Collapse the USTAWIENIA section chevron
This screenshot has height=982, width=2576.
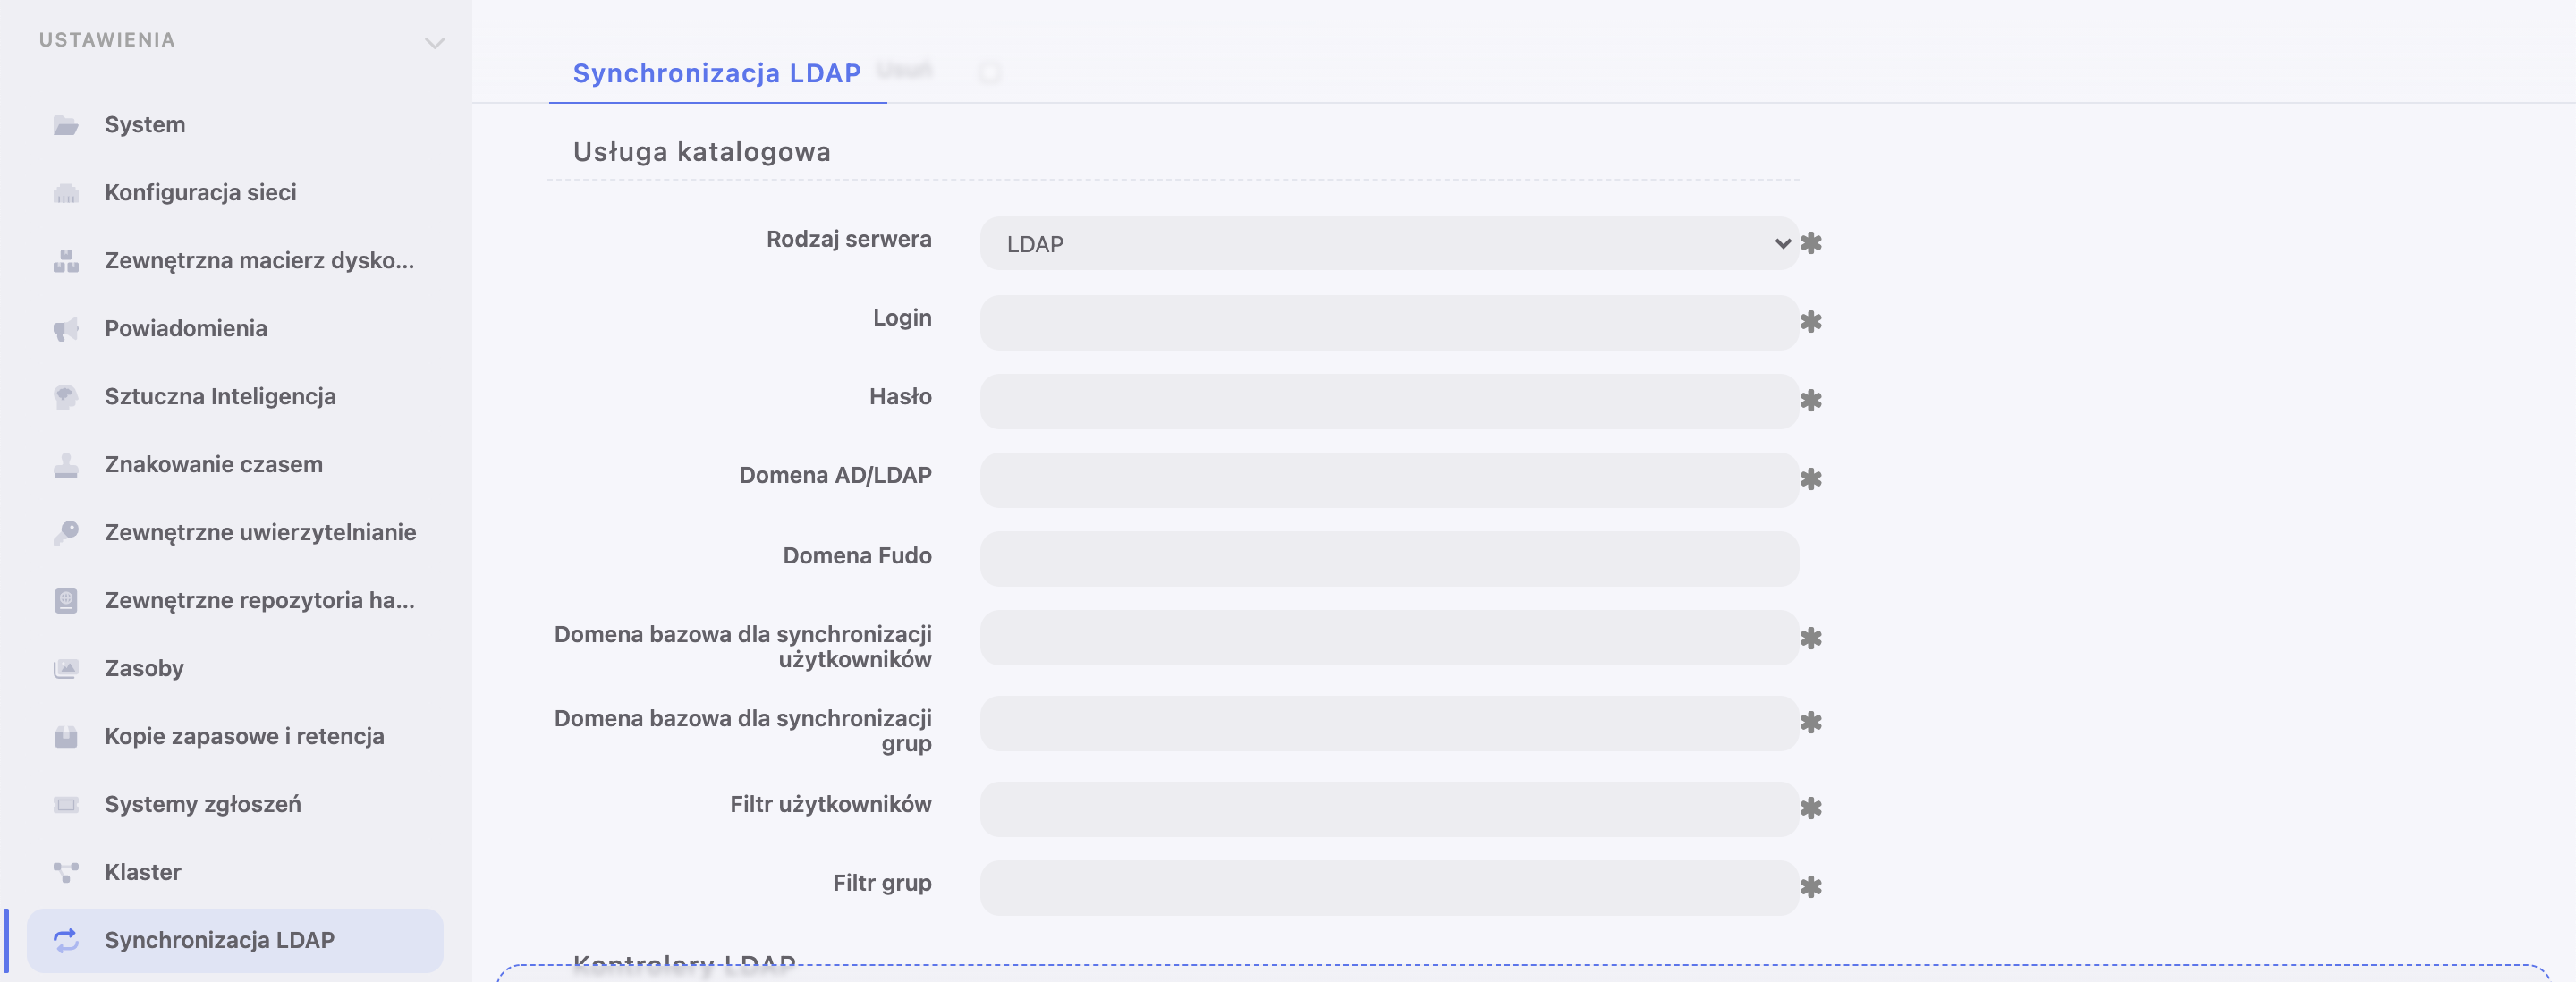tap(434, 43)
